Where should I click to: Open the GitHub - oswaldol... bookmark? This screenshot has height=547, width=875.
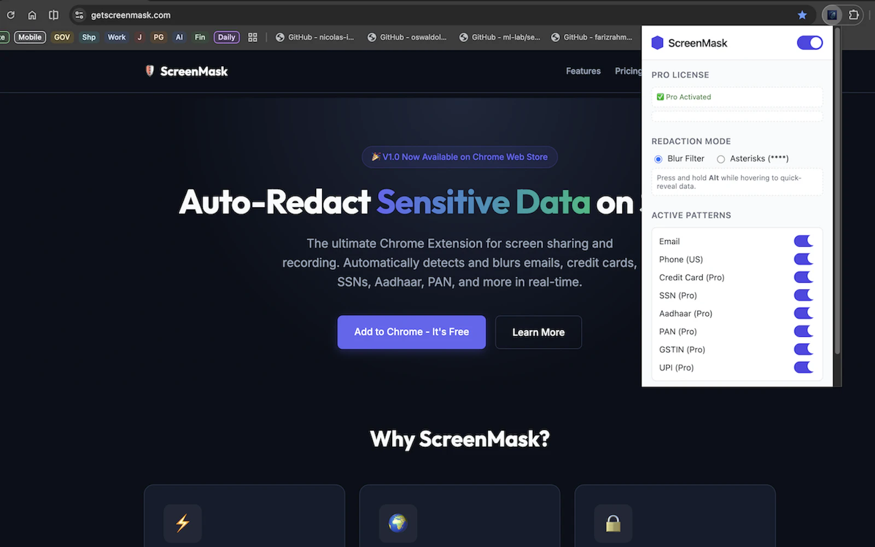[407, 37]
